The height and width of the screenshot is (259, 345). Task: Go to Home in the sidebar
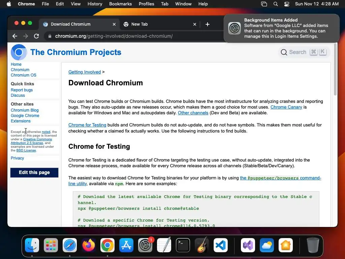pos(16,64)
